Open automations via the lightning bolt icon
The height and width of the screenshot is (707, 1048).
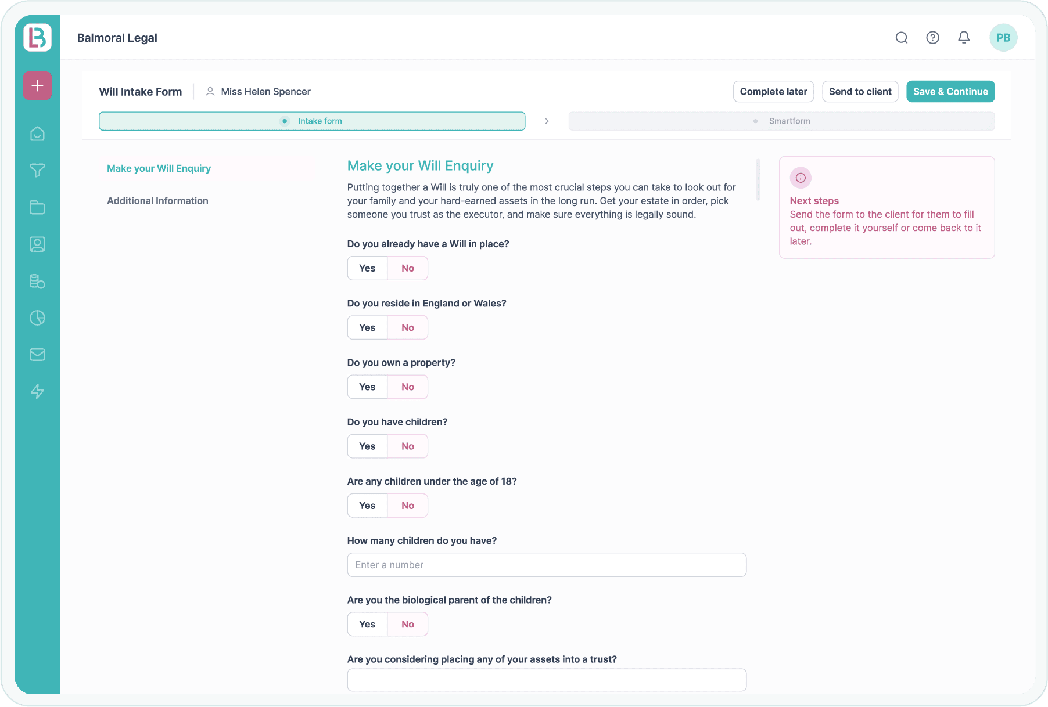37,392
